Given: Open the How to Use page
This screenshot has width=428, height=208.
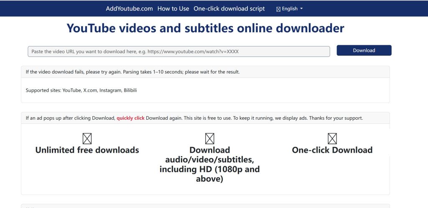Looking at the screenshot, I should coord(173,8).
